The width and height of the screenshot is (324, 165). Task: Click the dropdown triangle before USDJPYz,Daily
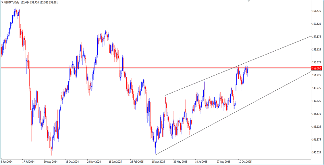coord(2,3)
